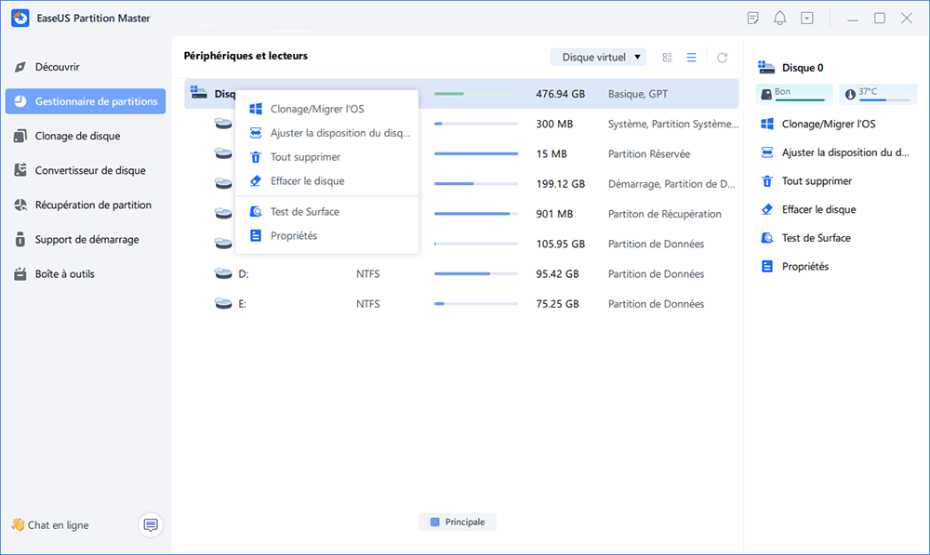
Task: Click usage bar of E: partition
Action: point(475,304)
